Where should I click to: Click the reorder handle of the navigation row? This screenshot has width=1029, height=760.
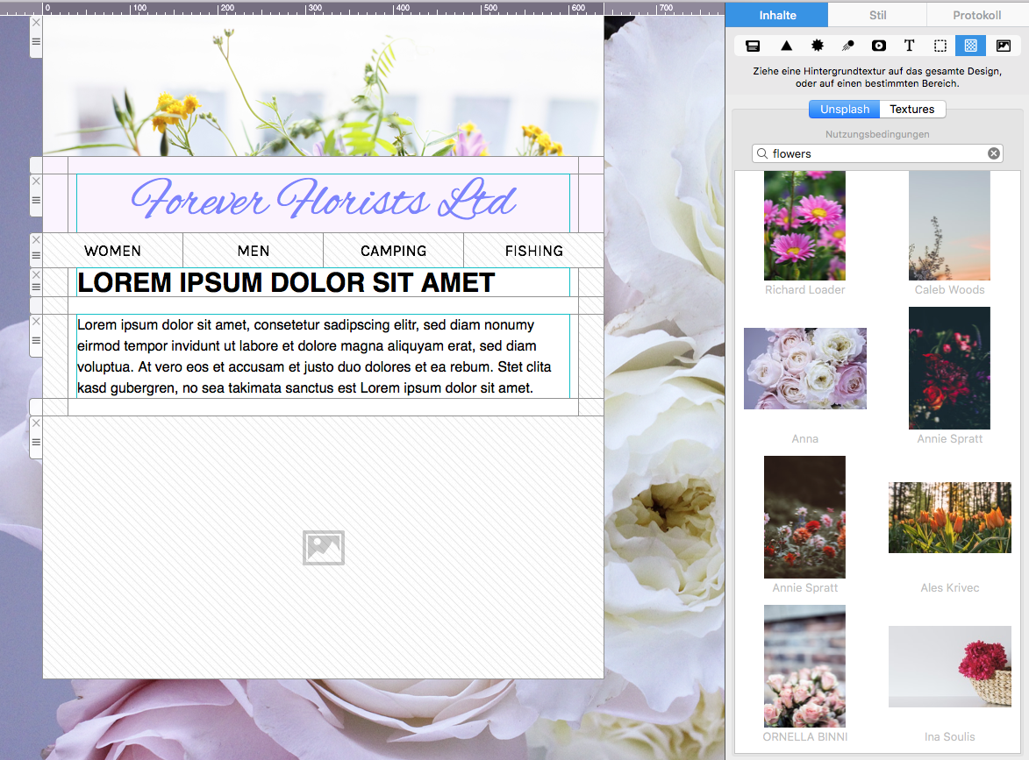click(x=36, y=255)
